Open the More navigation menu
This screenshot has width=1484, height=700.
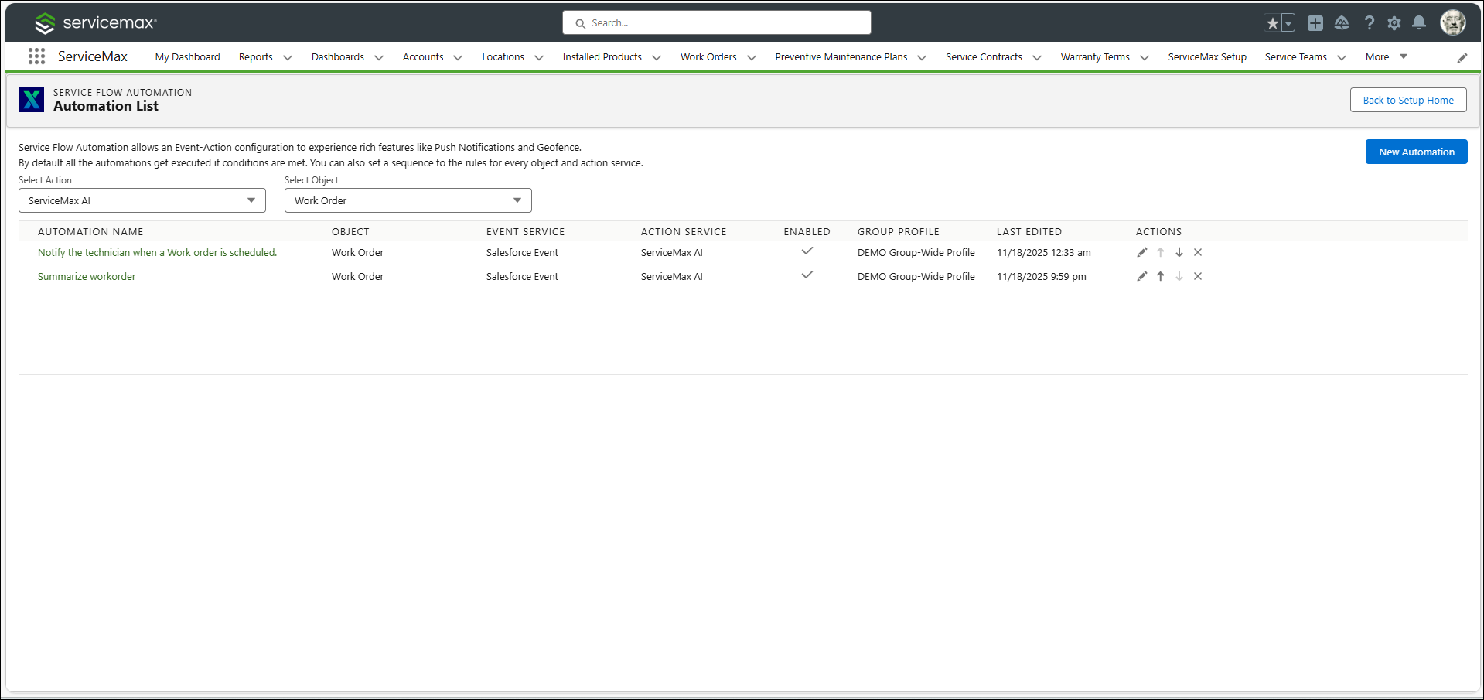[x=1386, y=56]
